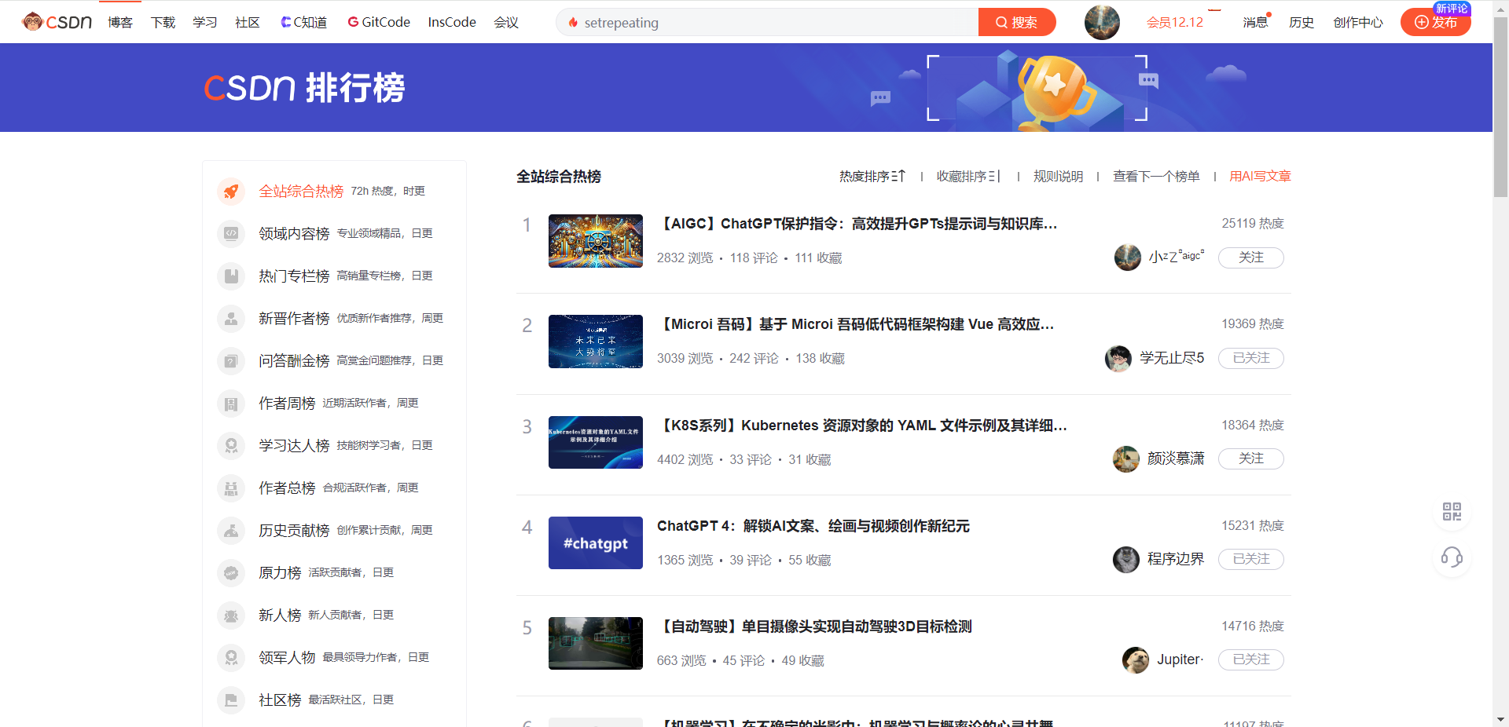The height and width of the screenshot is (727, 1509).
Task: Open GitCode in top navigation
Action: (x=379, y=22)
